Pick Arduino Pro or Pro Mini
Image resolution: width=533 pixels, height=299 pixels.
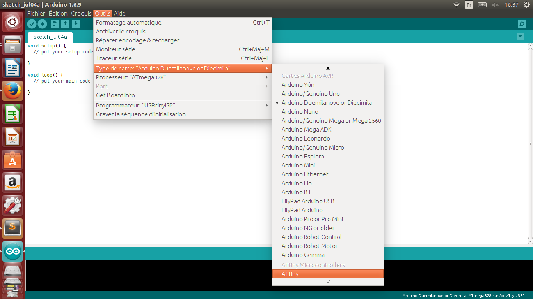click(x=328, y=219)
